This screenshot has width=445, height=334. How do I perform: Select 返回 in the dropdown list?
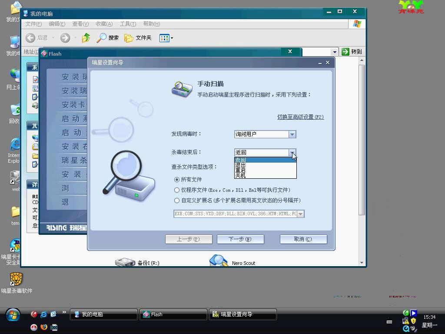[x=266, y=160]
